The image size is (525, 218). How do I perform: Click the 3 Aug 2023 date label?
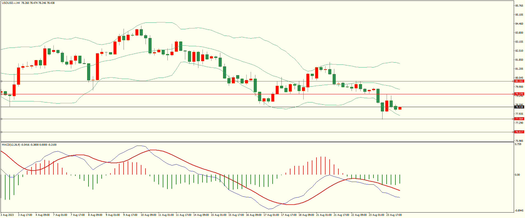7,215
